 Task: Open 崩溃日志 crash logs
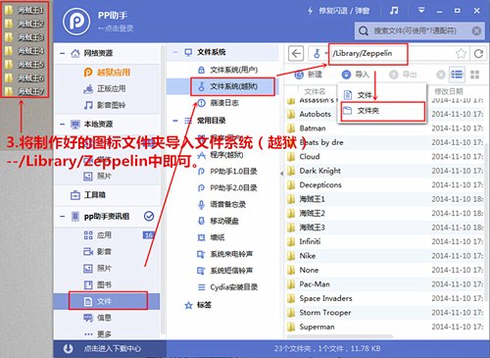click(x=219, y=103)
